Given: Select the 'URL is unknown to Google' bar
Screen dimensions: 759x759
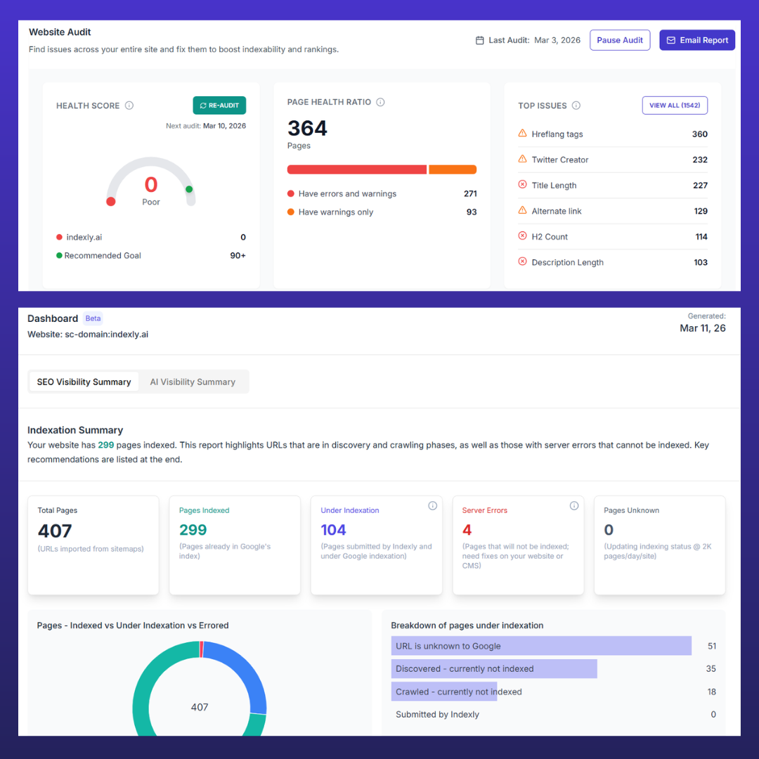Looking at the screenshot, I should tap(541, 646).
